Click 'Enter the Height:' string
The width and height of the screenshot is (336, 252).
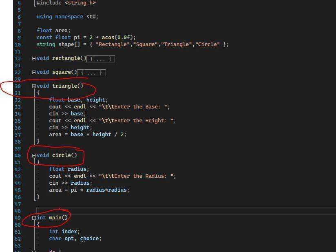(136, 121)
